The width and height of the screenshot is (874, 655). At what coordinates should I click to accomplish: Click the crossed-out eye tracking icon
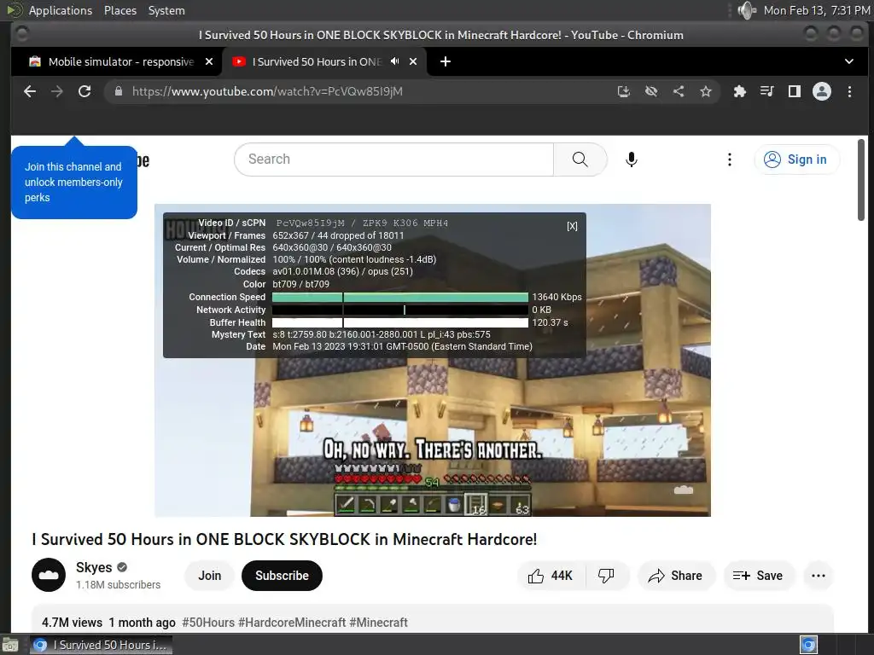pos(651,91)
